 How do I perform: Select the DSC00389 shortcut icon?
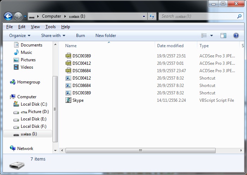tap(68, 93)
